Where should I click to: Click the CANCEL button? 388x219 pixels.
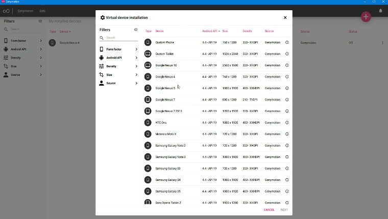click(x=269, y=210)
